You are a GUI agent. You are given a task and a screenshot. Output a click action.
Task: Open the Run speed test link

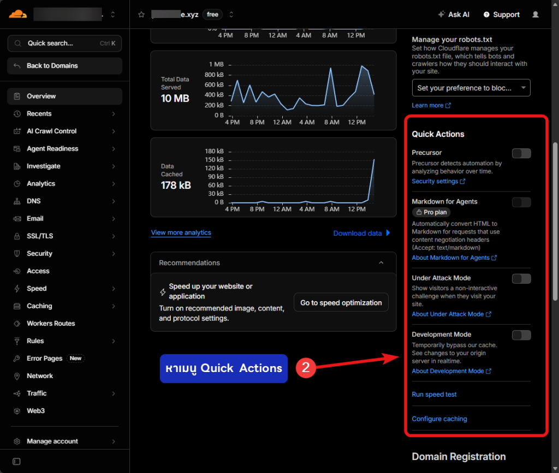coord(434,394)
